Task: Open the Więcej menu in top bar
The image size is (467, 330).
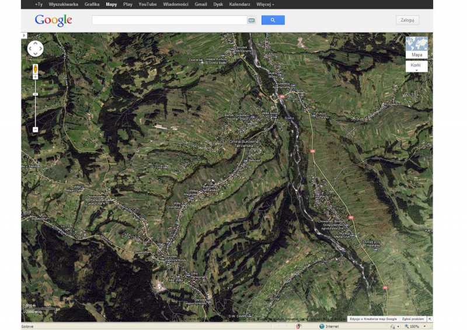Action: click(x=265, y=4)
